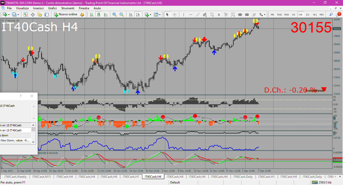
Task: Open the Aiuto menu
Action: click(x=97, y=8)
